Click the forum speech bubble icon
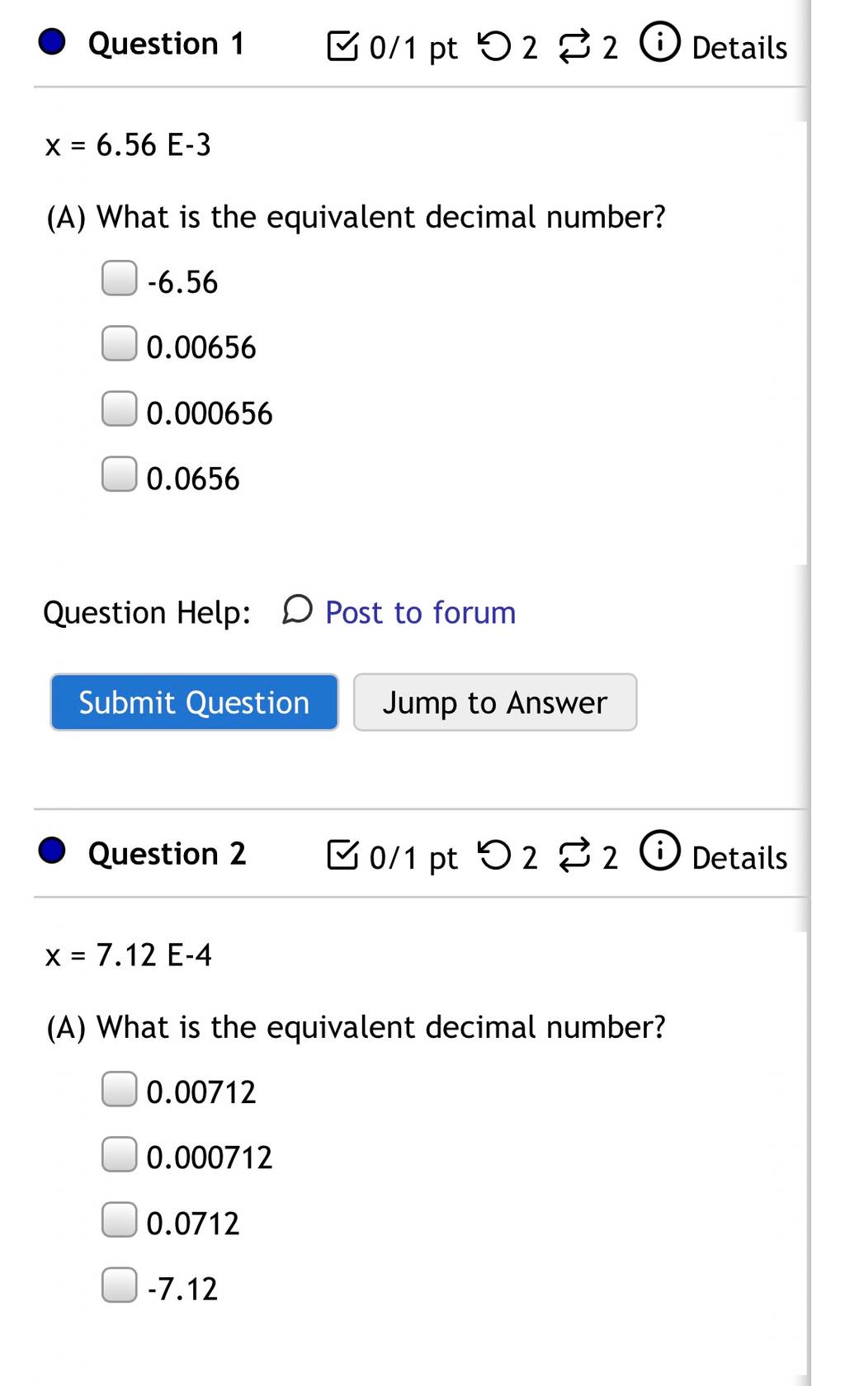The height and width of the screenshot is (1386, 845). 297,610
